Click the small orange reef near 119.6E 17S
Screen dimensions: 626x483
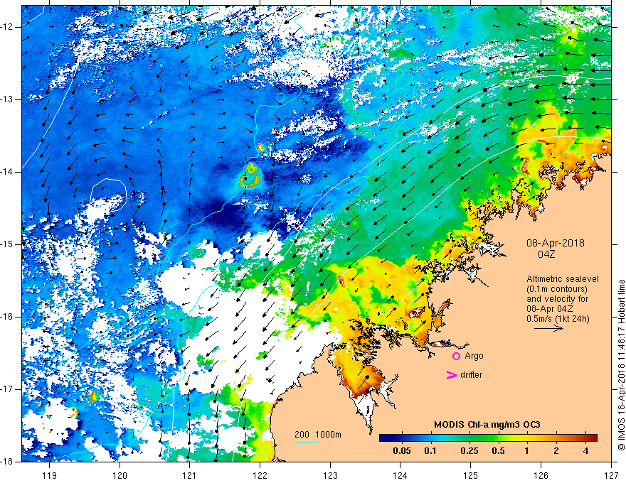[x=93, y=396]
